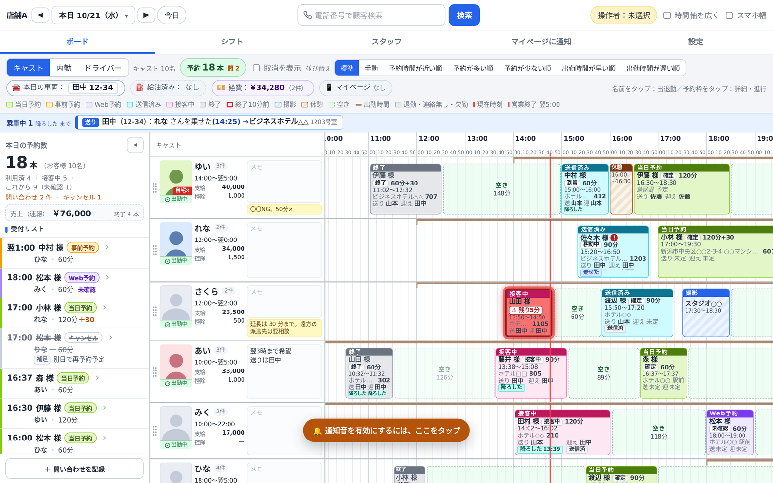Sort by 出勤時間が早い順
Screen dimensions: 773x483
588,68
